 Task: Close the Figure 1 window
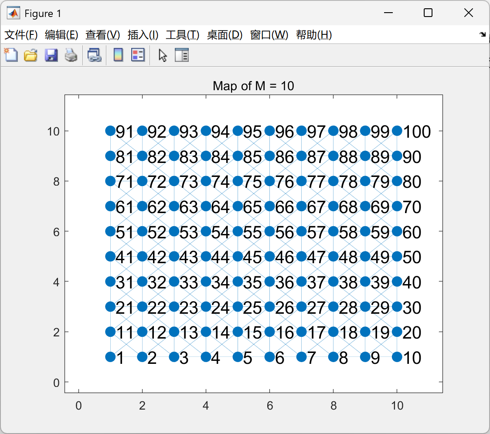coord(469,13)
